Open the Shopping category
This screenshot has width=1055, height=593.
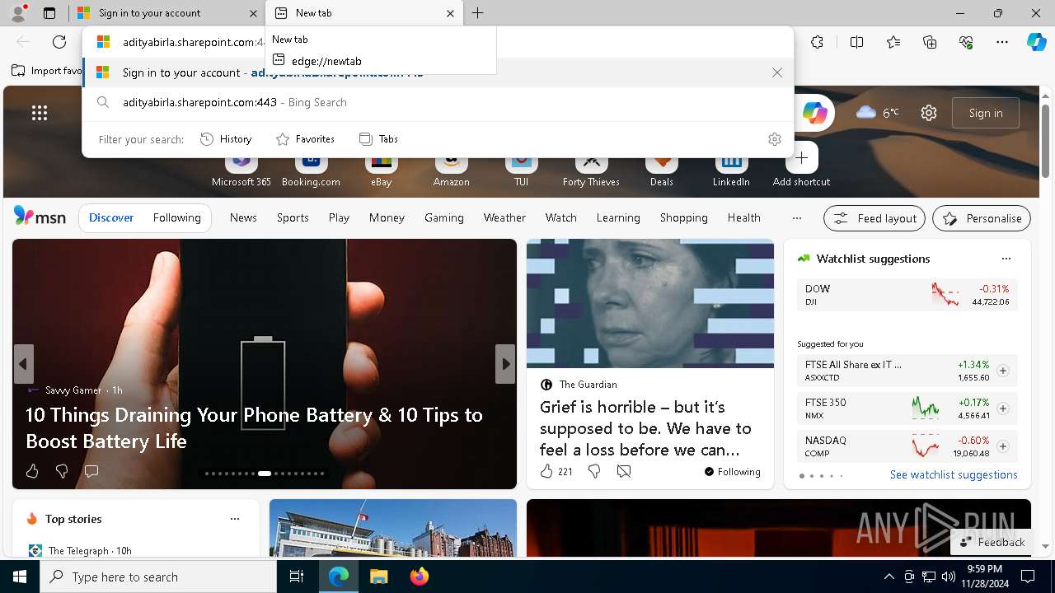(684, 218)
